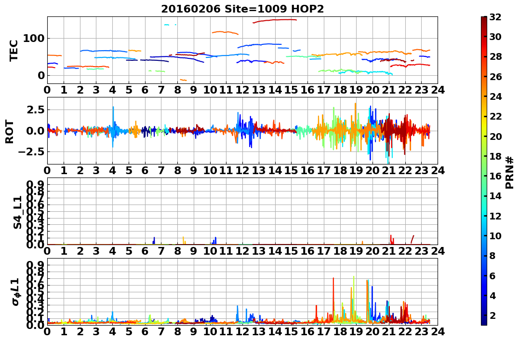Click the 2.5 tick on the ROT axis
Screen dimensions: 519x342
[x=36, y=109]
